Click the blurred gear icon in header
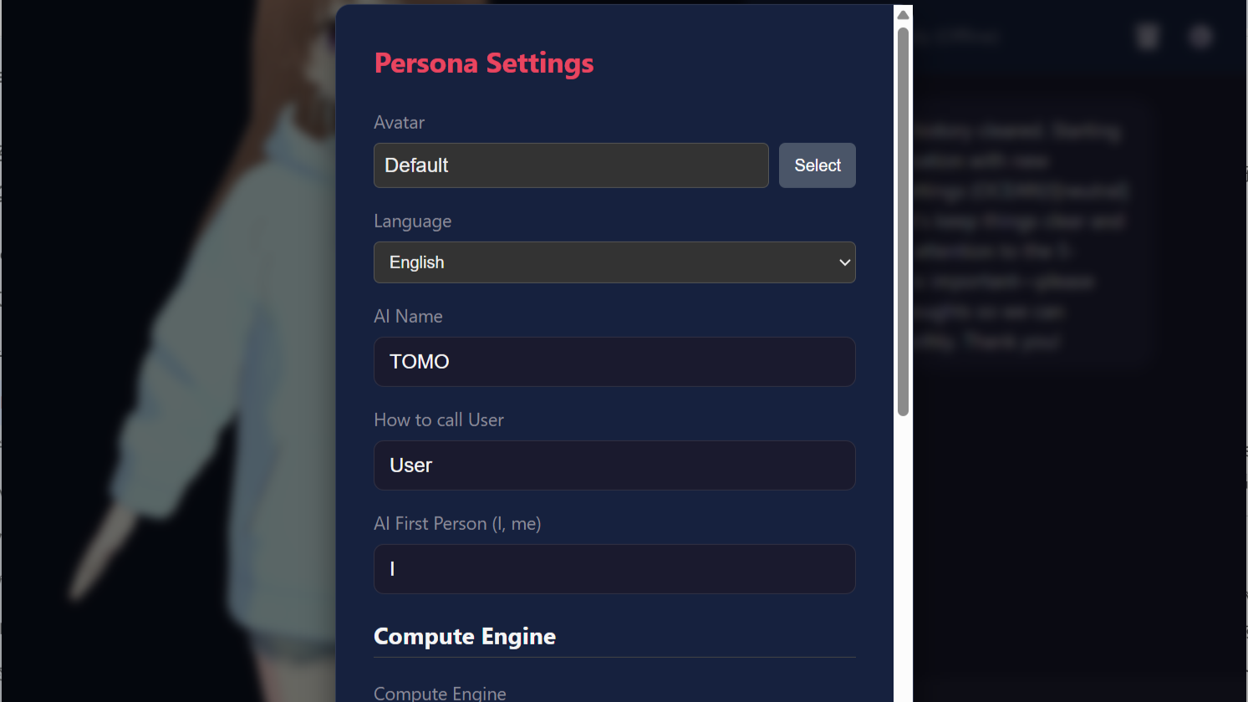The height and width of the screenshot is (702, 1248). (x=1201, y=37)
